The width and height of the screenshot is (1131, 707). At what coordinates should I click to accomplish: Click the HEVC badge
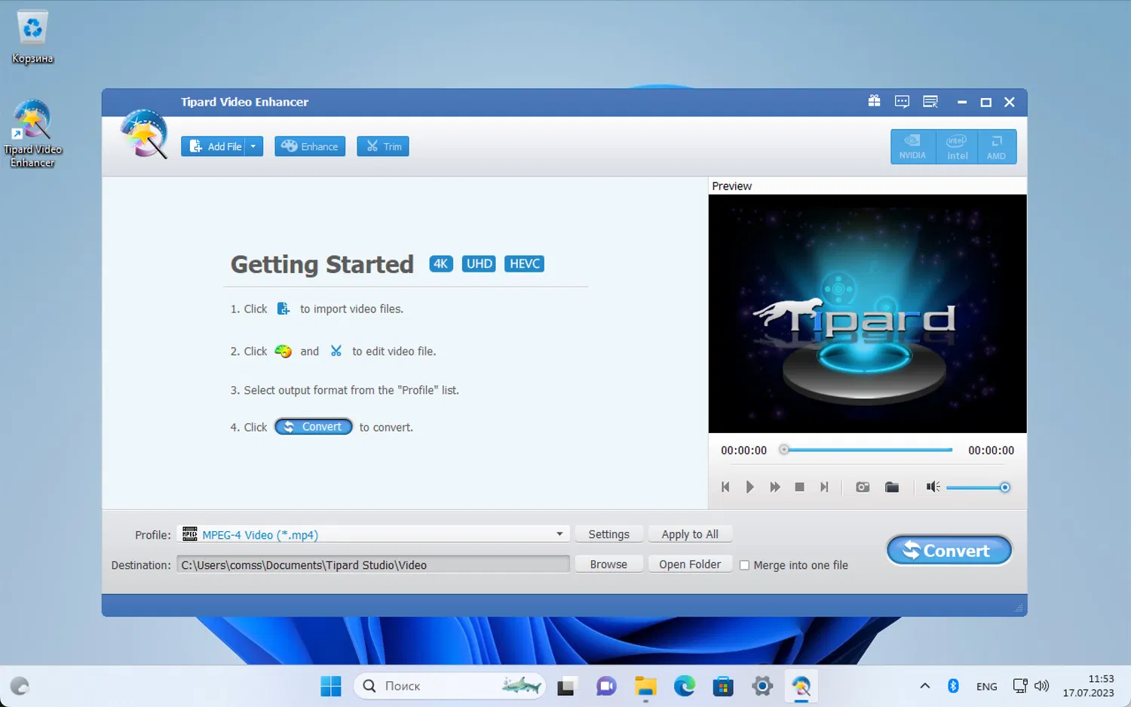[525, 263]
